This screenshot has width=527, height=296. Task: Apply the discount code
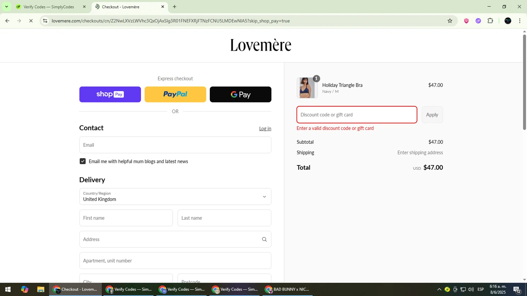(x=432, y=115)
